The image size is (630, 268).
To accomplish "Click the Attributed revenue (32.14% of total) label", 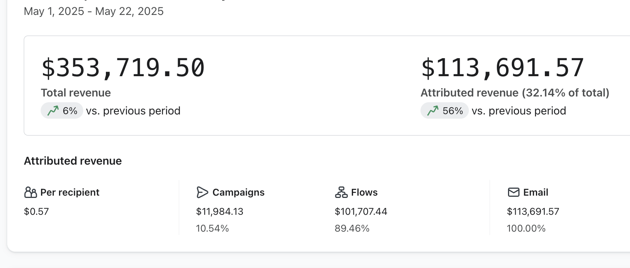I will [x=515, y=93].
